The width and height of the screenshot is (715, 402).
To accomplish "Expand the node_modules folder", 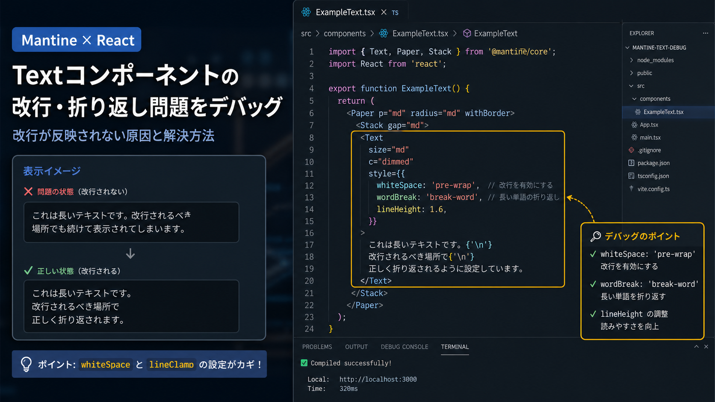I will point(631,60).
